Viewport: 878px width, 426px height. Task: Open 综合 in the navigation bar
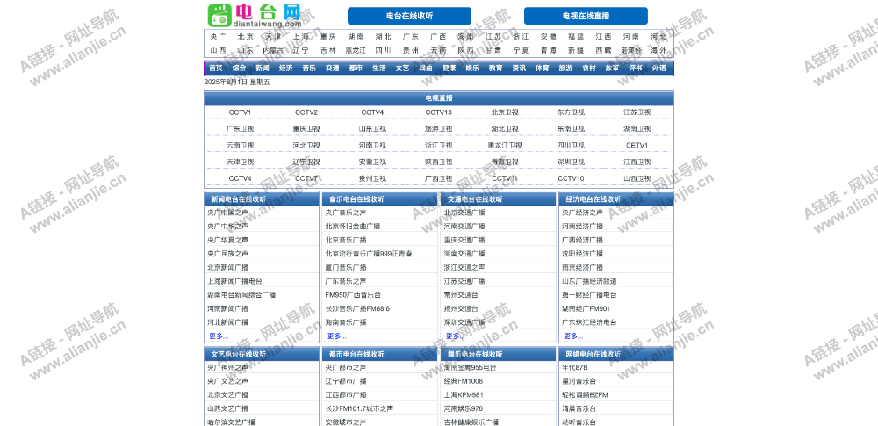(239, 69)
